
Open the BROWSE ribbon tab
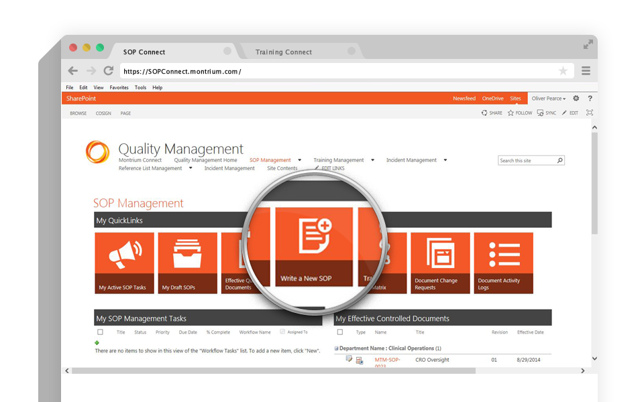[78, 113]
